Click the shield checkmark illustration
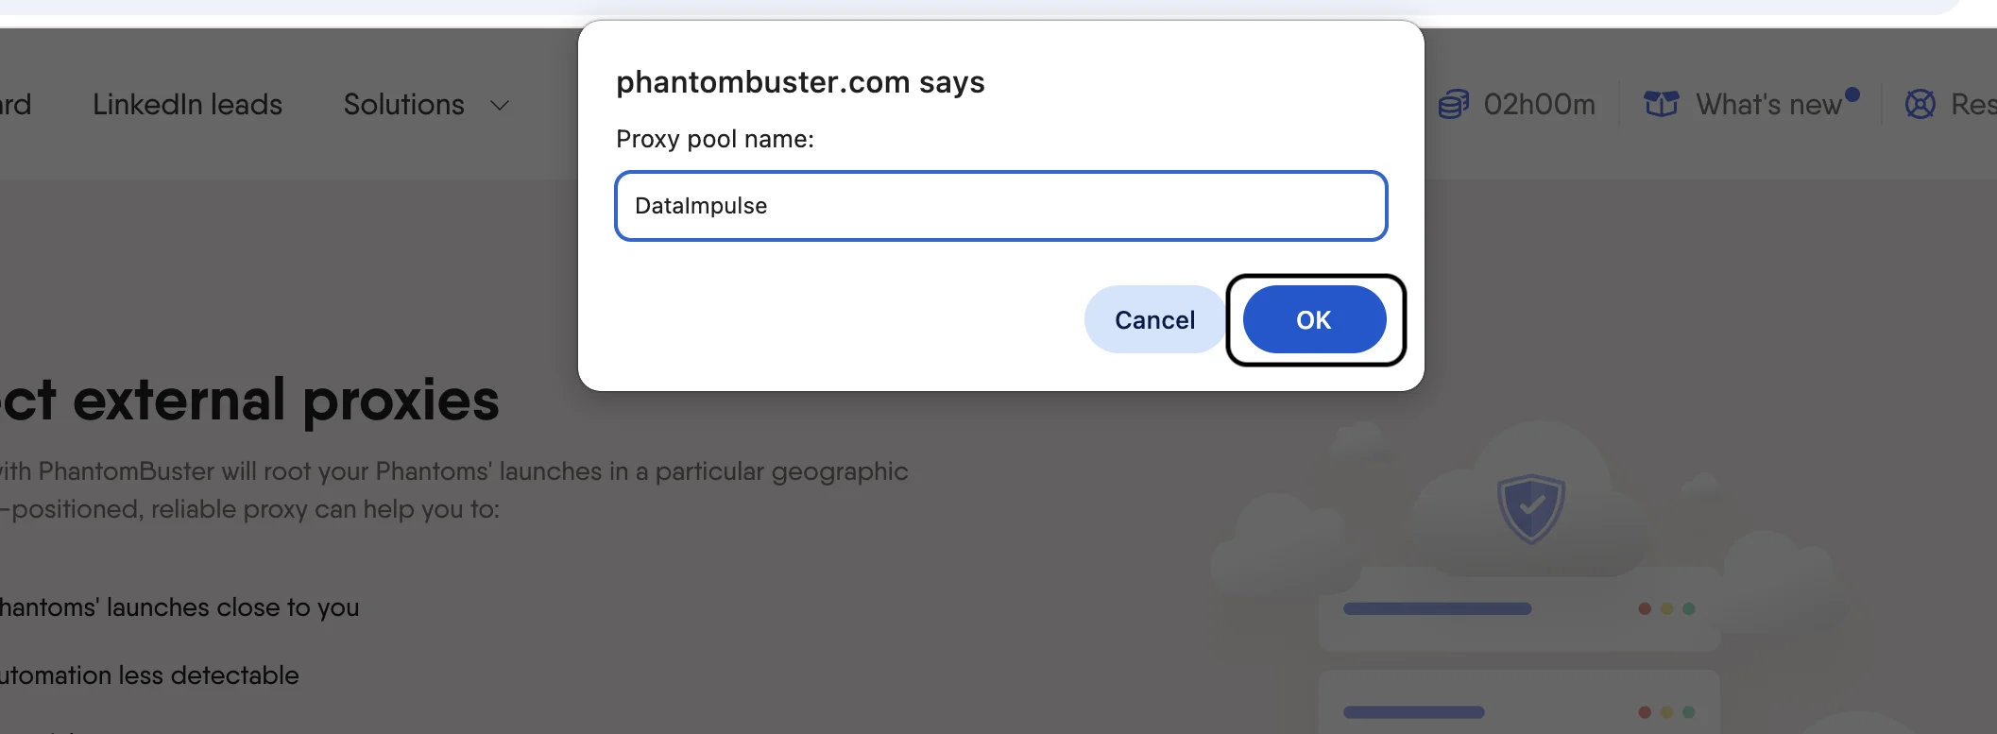The image size is (1997, 734). tap(1531, 508)
